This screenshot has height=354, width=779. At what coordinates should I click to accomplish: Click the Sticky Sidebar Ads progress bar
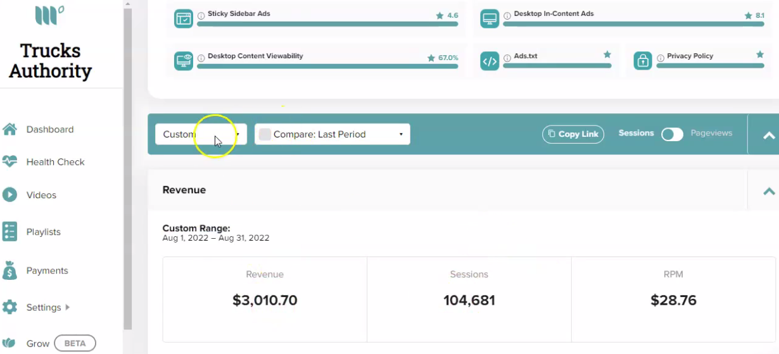coord(327,24)
